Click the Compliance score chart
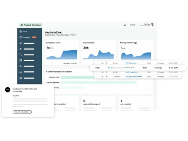Image resolution: width=188 pixels, height=141 pixels. (x=62, y=55)
